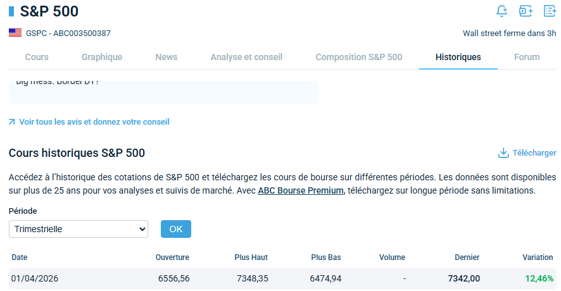
Task: Switch to the Forum tab
Action: 527,57
